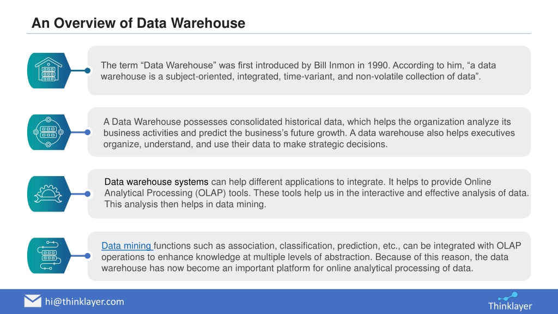Click the envelope mail icon
Screen dimensions: 558x314
pyautogui.click(x=33, y=301)
